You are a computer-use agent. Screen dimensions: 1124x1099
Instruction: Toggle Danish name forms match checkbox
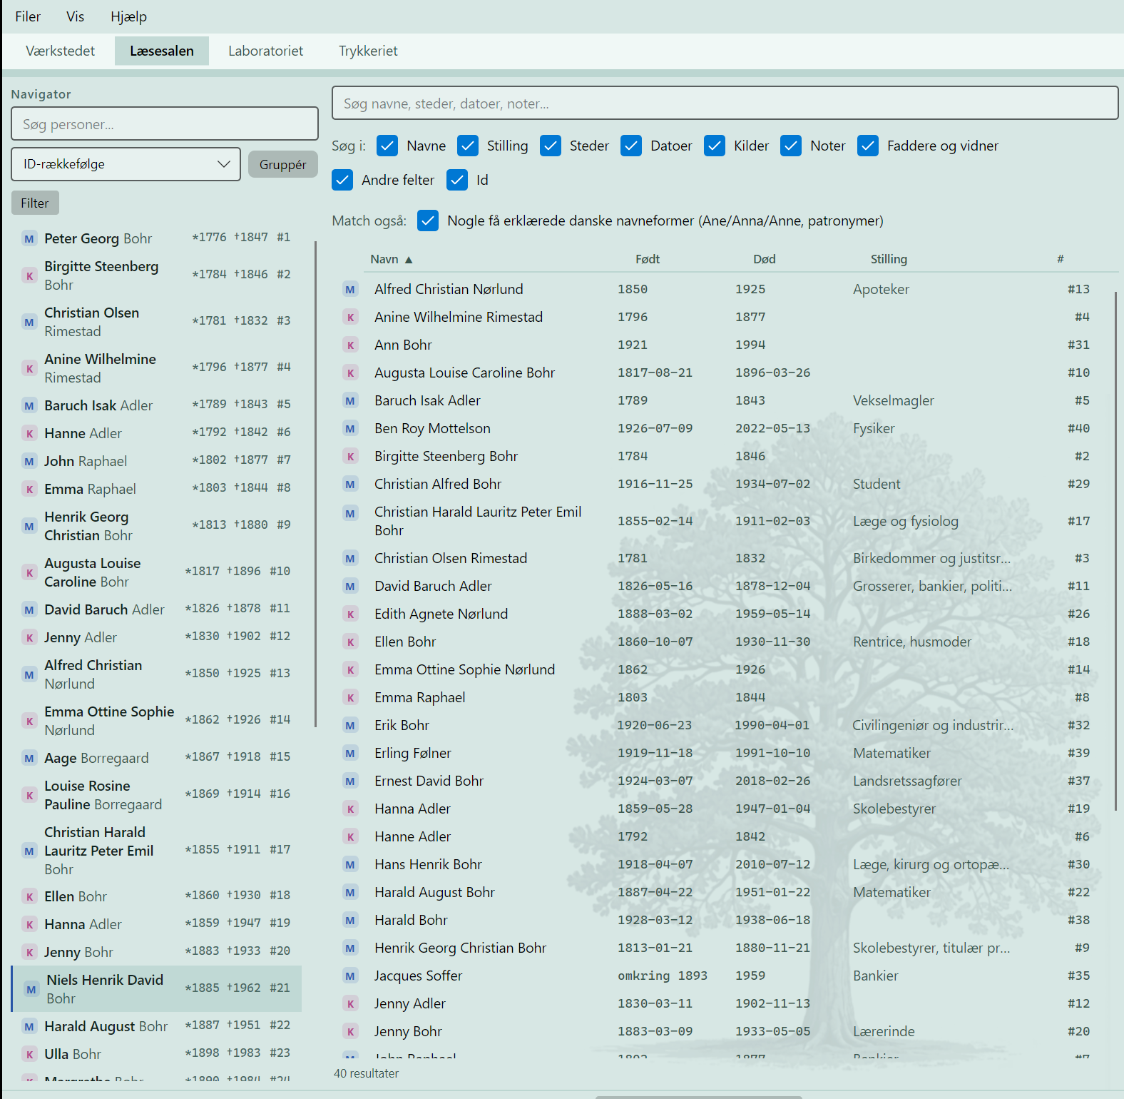pyautogui.click(x=428, y=221)
